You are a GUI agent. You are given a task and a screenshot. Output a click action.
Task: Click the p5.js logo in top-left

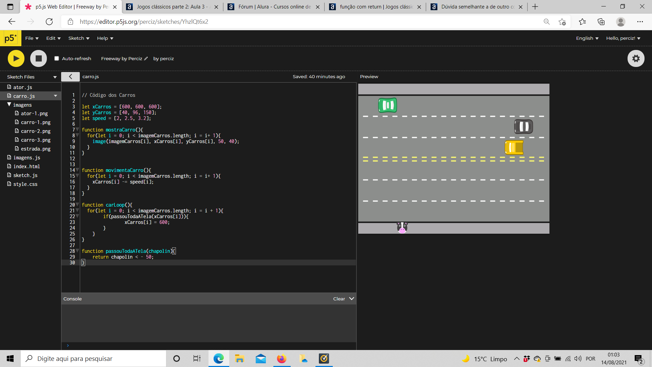[x=10, y=38]
